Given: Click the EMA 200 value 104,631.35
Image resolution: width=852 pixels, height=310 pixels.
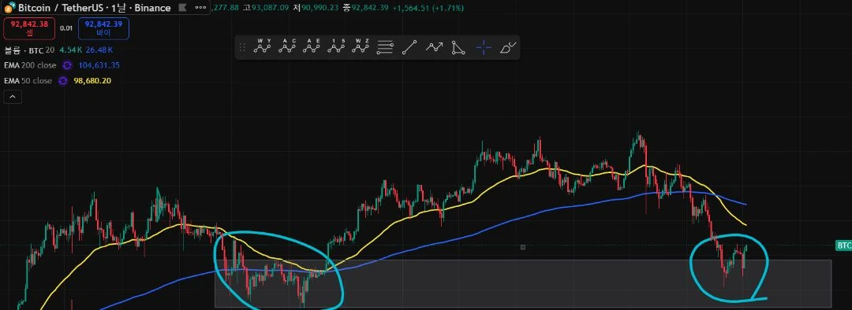Looking at the screenshot, I should 99,65.
